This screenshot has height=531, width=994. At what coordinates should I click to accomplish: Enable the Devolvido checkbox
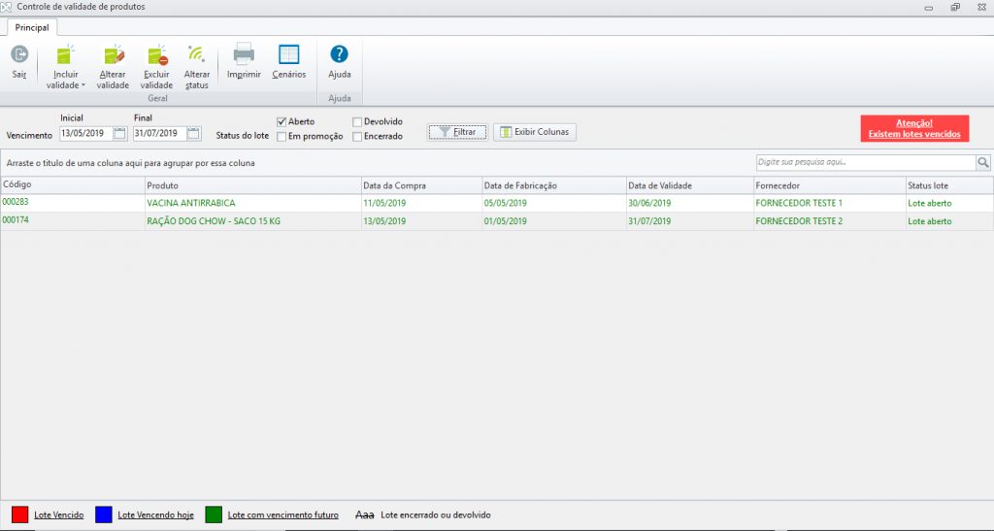coord(357,121)
